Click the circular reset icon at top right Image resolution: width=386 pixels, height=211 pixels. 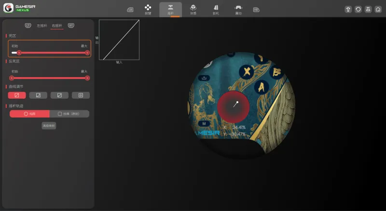(x=358, y=9)
